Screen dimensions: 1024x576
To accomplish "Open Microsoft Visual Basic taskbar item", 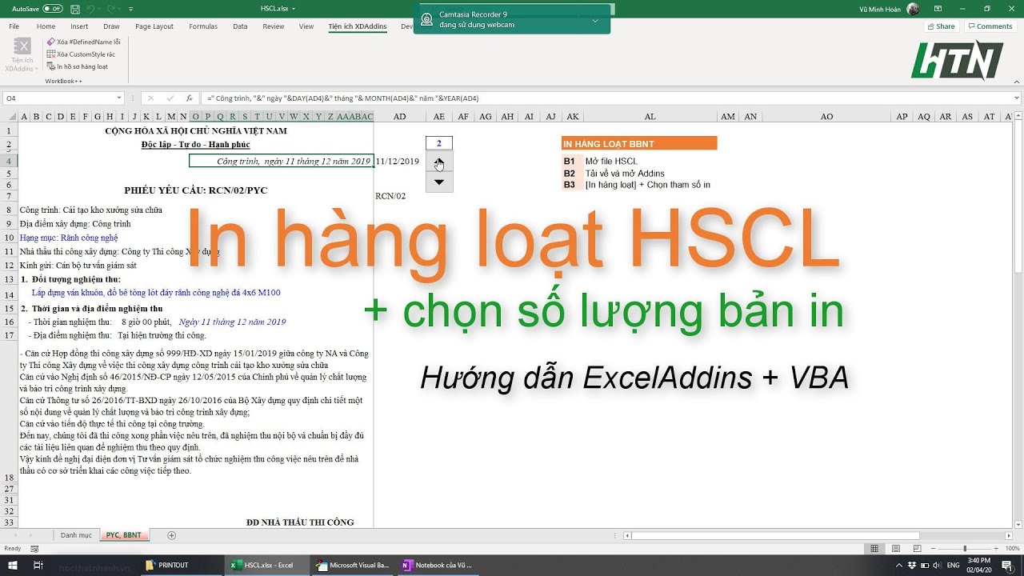I will point(353,565).
